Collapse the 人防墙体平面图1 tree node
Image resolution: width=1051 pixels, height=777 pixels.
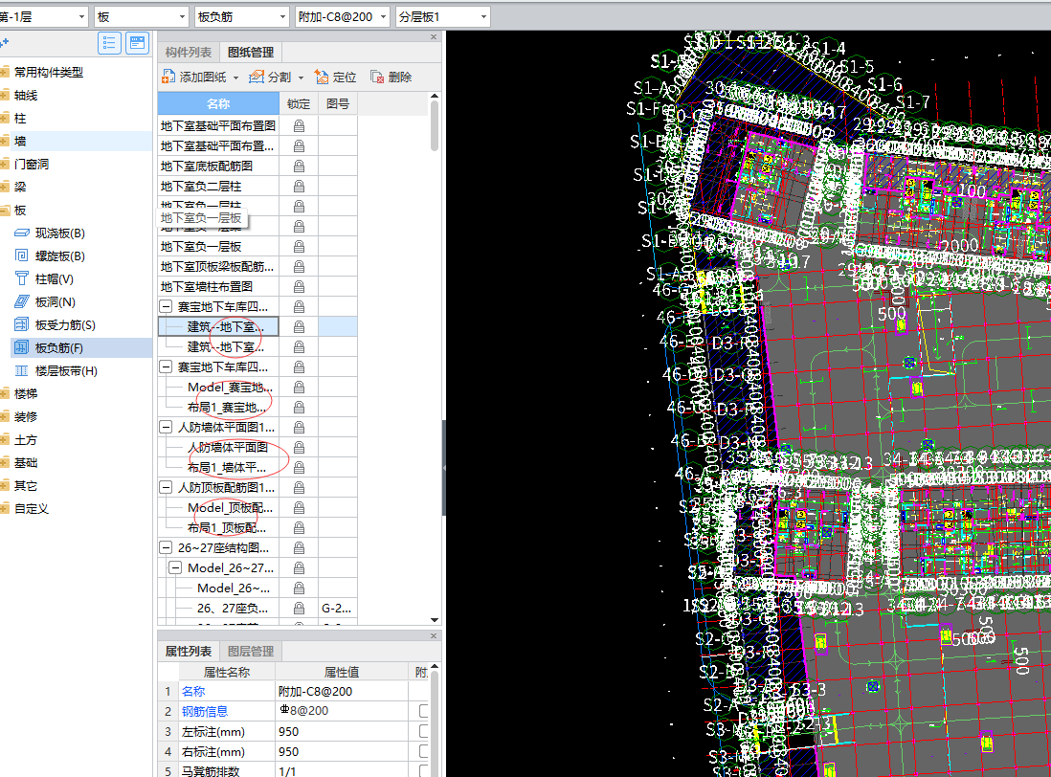point(166,427)
